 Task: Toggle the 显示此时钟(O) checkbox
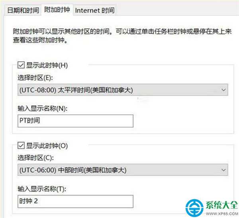tap(21, 145)
